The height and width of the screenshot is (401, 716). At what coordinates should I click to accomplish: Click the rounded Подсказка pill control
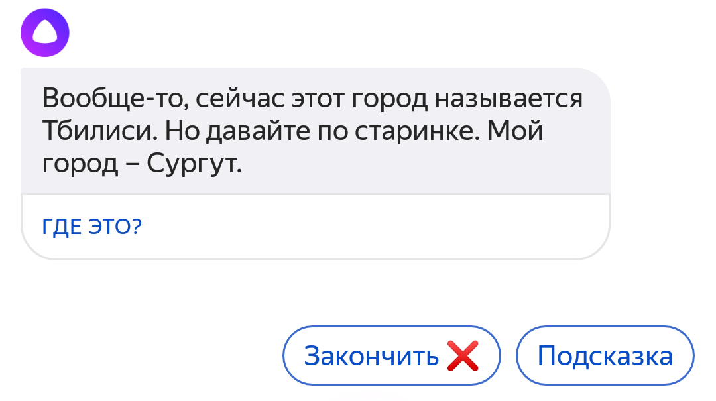[x=605, y=355]
